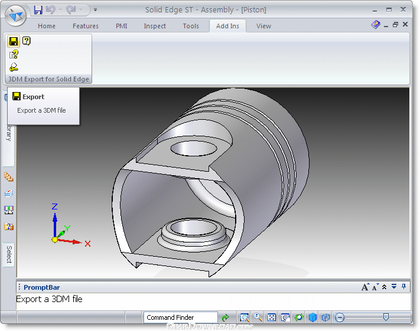Decrease PromptBar font size
The height and width of the screenshot is (331, 420).
pos(375,287)
